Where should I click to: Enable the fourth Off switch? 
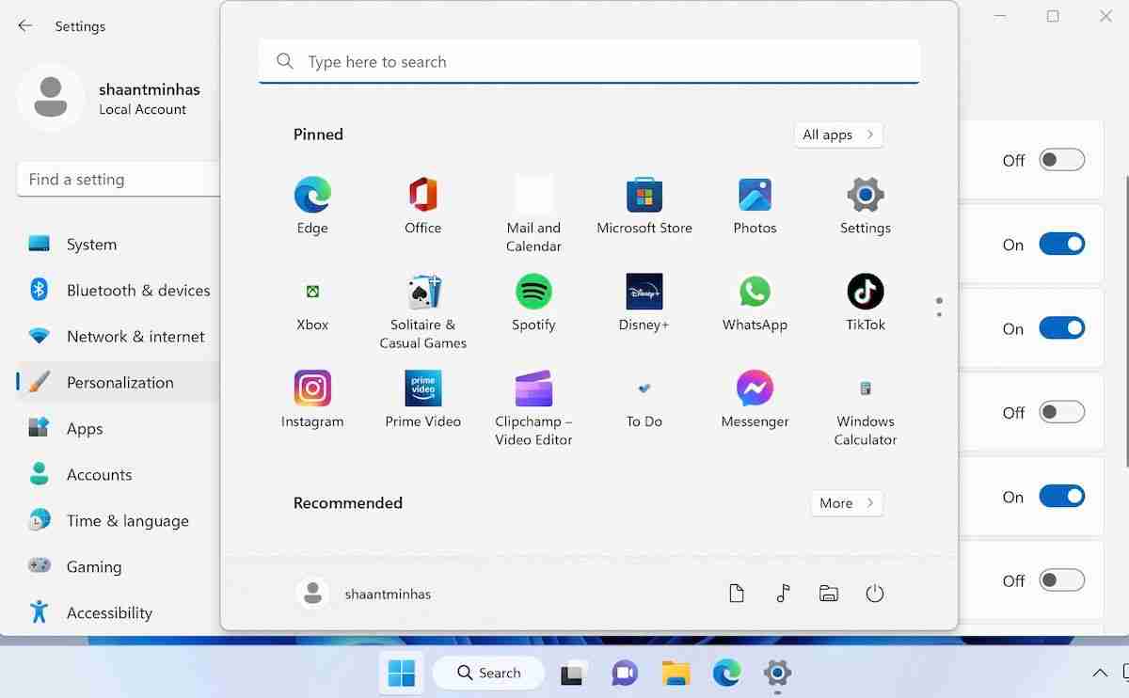tap(1061, 411)
